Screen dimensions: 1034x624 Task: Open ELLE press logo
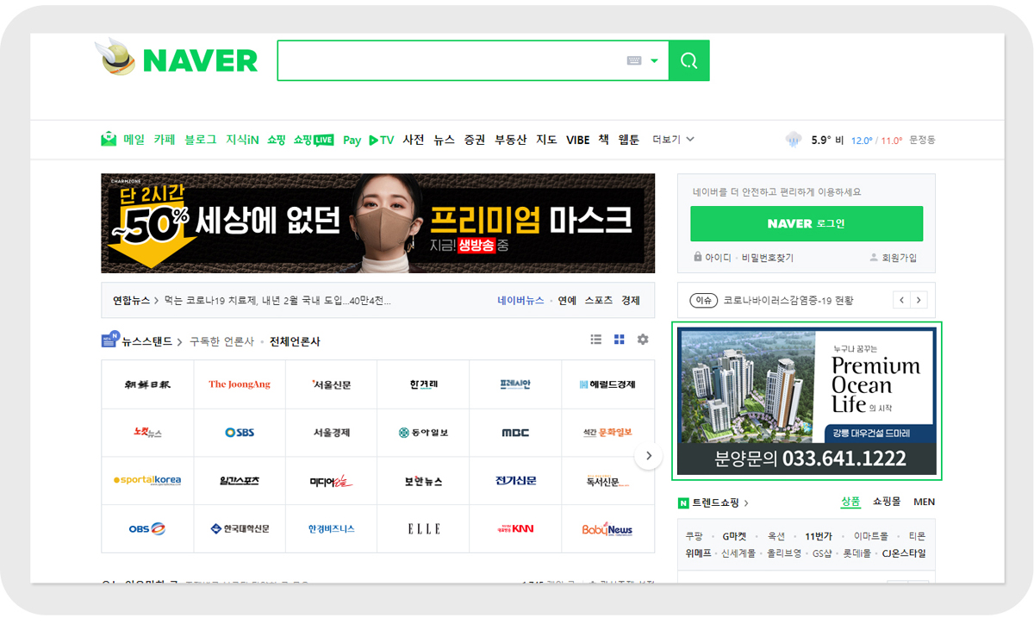click(x=424, y=528)
